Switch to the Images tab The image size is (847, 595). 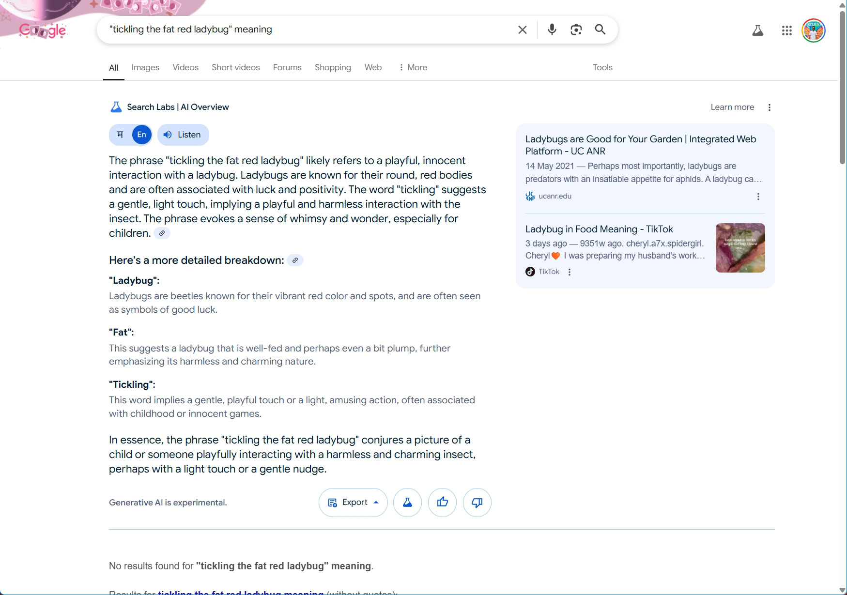click(145, 67)
